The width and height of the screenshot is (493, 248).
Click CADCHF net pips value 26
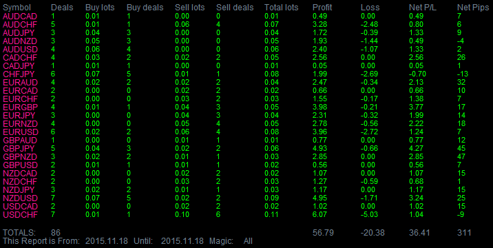pos(461,58)
